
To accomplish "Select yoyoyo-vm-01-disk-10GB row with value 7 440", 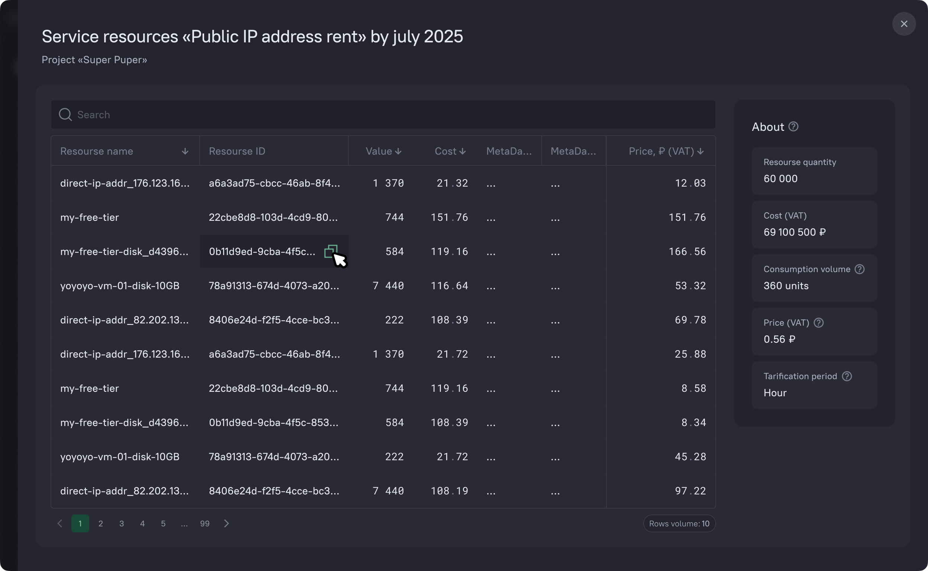I will (x=120, y=286).
